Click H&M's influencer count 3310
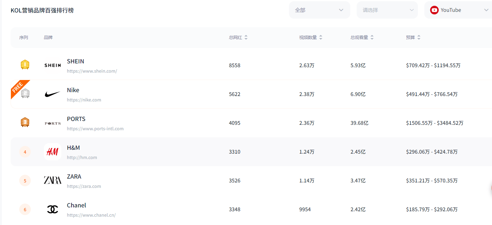Screen dimensions: 492x225 click(x=234, y=152)
